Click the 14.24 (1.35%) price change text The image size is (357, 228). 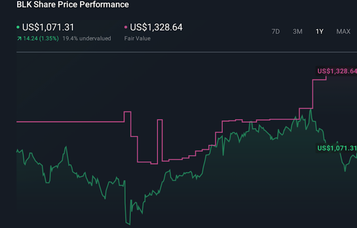[x=40, y=38]
